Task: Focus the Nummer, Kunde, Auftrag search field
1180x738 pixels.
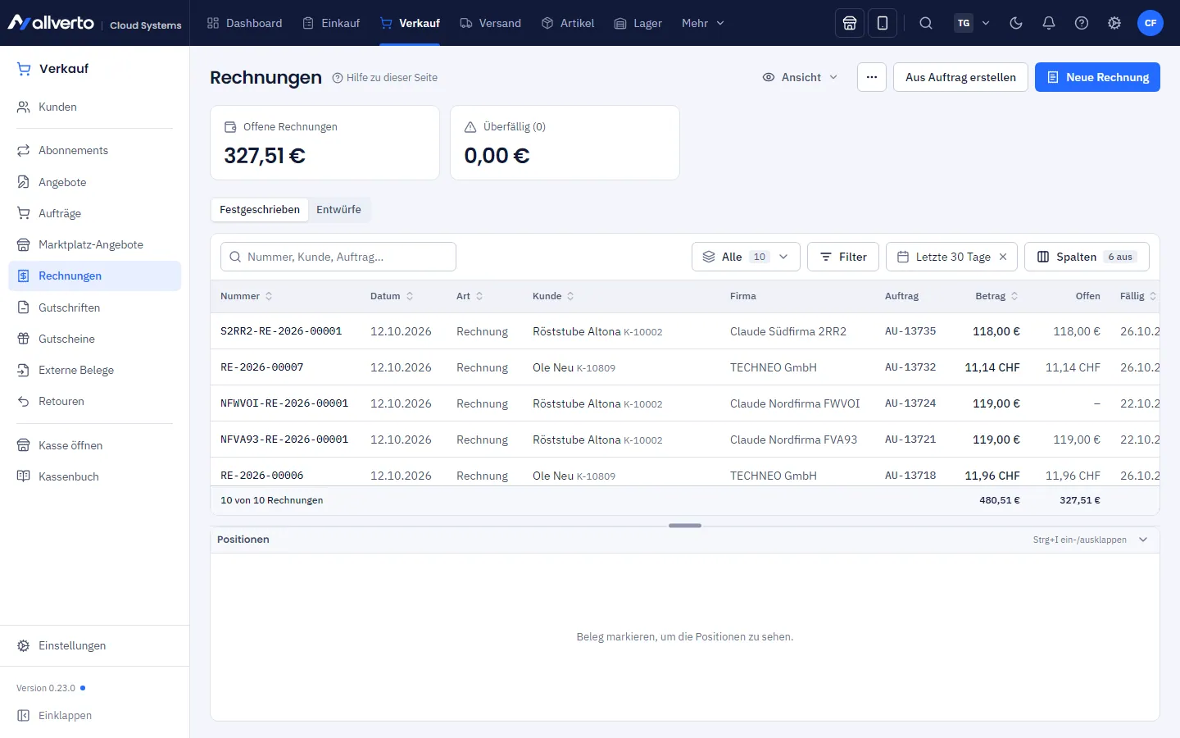Action: (338, 257)
